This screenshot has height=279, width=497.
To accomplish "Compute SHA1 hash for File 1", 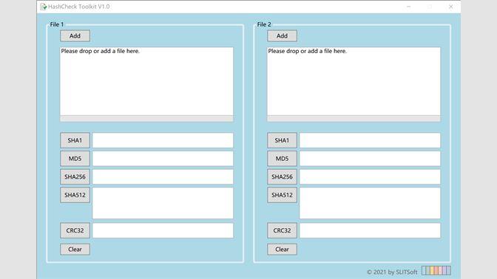I will pos(75,140).
